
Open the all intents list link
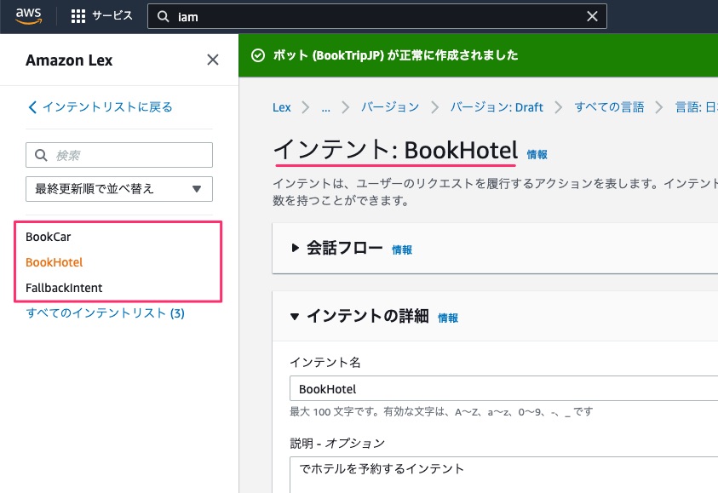click(106, 313)
